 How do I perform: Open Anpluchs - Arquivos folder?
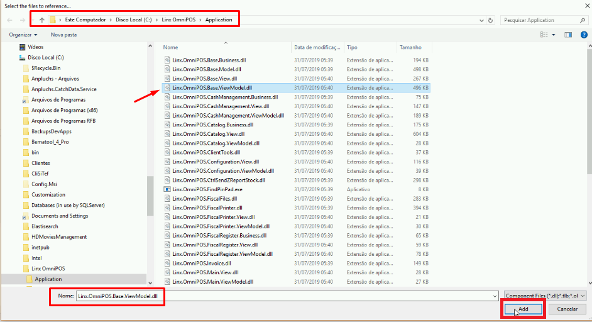55,79
